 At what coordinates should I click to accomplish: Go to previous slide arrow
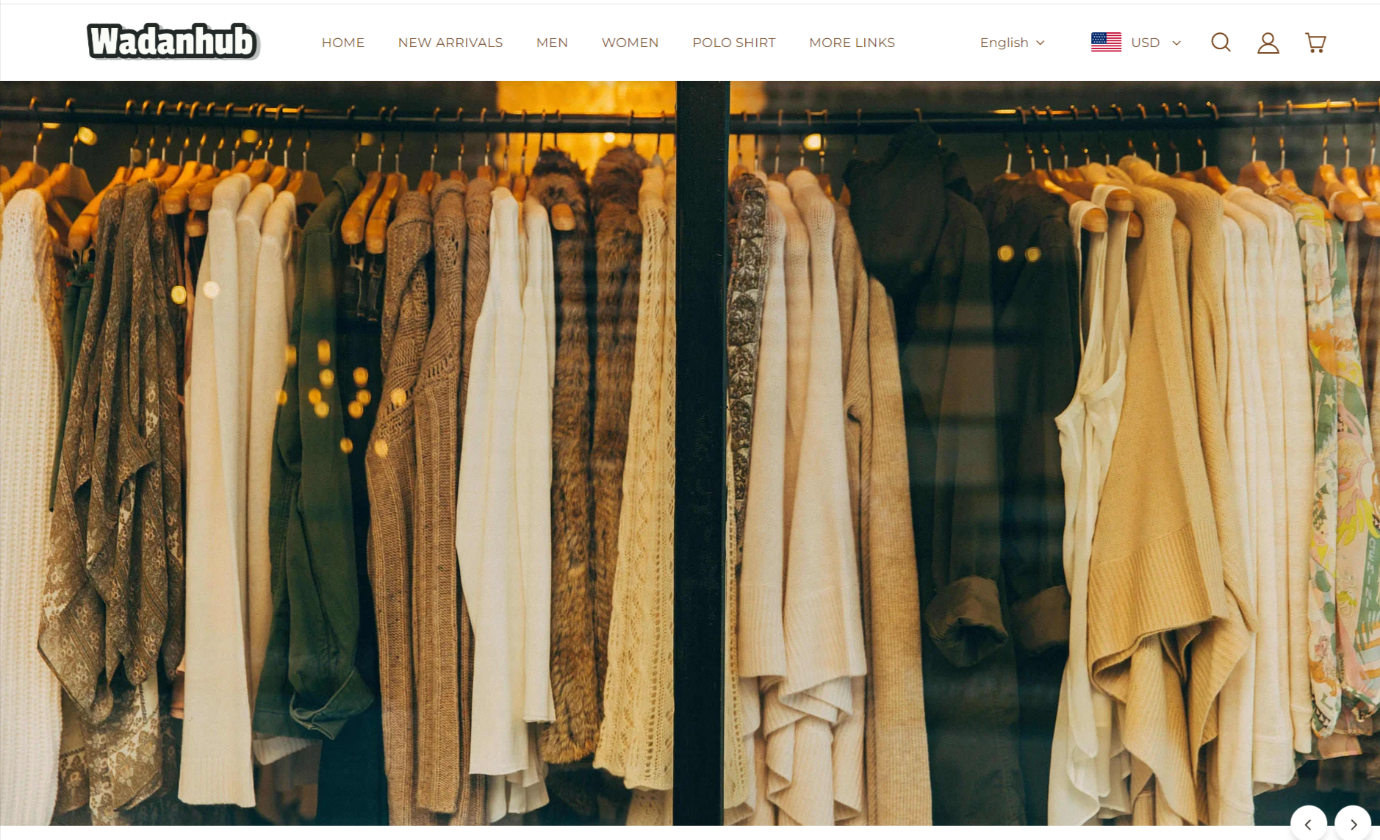[1308, 824]
